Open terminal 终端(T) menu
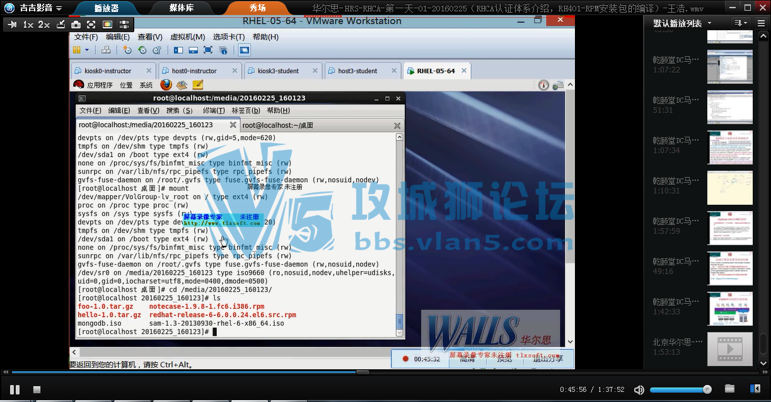The image size is (771, 402). (214, 110)
